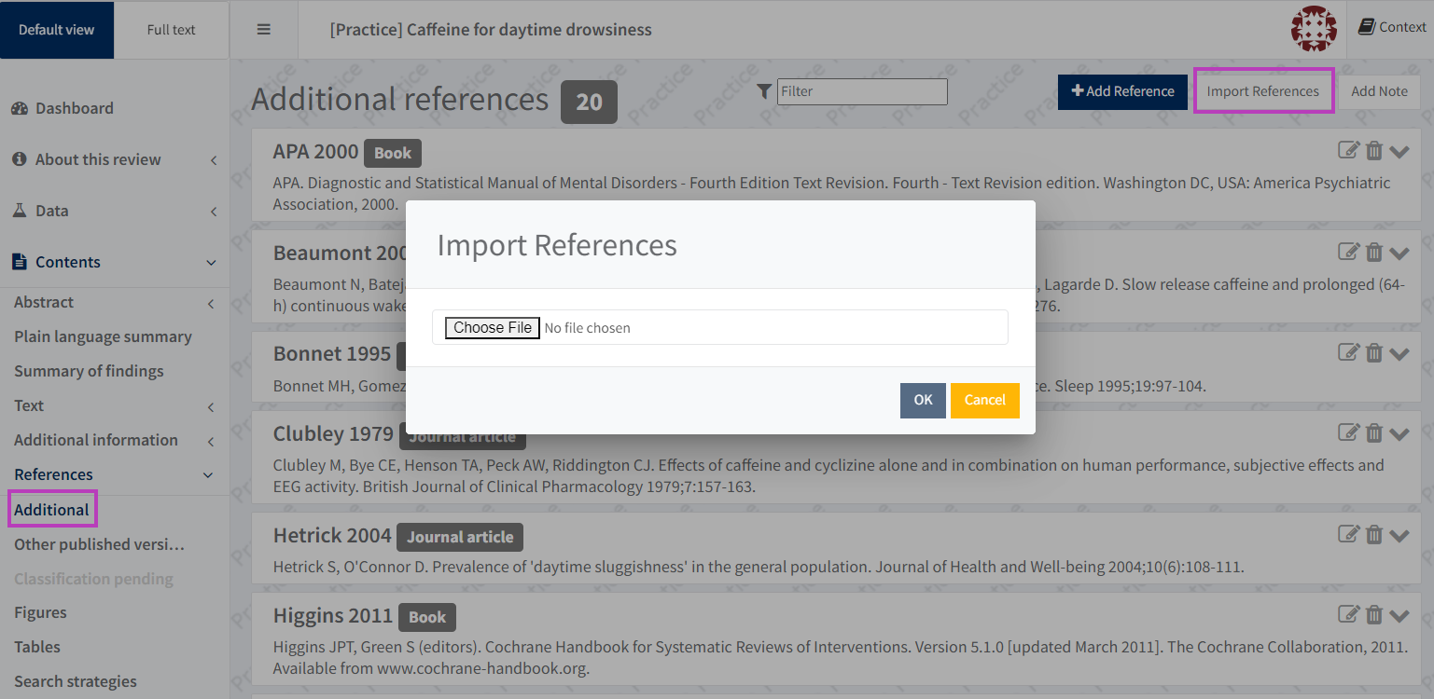1434x699 pixels.
Task: Click trash icon for Clubley 1979
Action: (x=1374, y=432)
